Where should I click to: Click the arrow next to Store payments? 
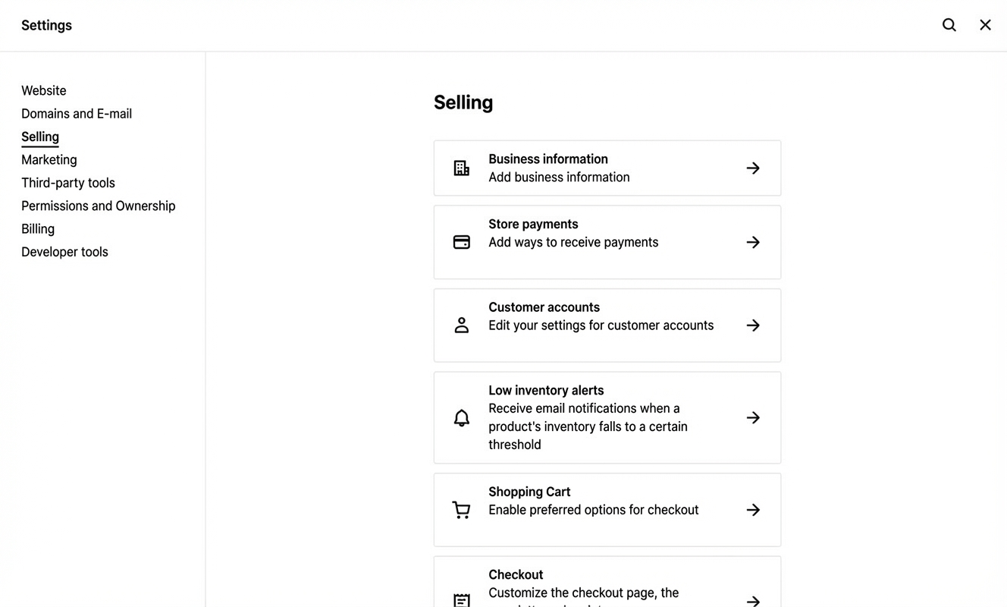coord(753,242)
